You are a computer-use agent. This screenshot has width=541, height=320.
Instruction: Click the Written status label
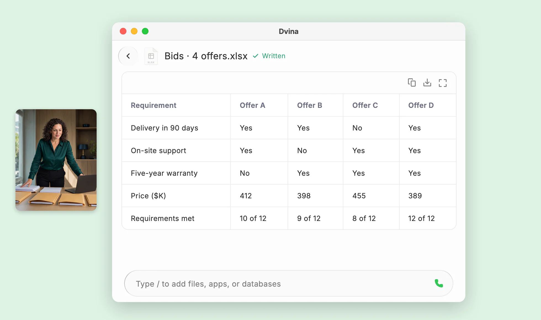coord(274,56)
